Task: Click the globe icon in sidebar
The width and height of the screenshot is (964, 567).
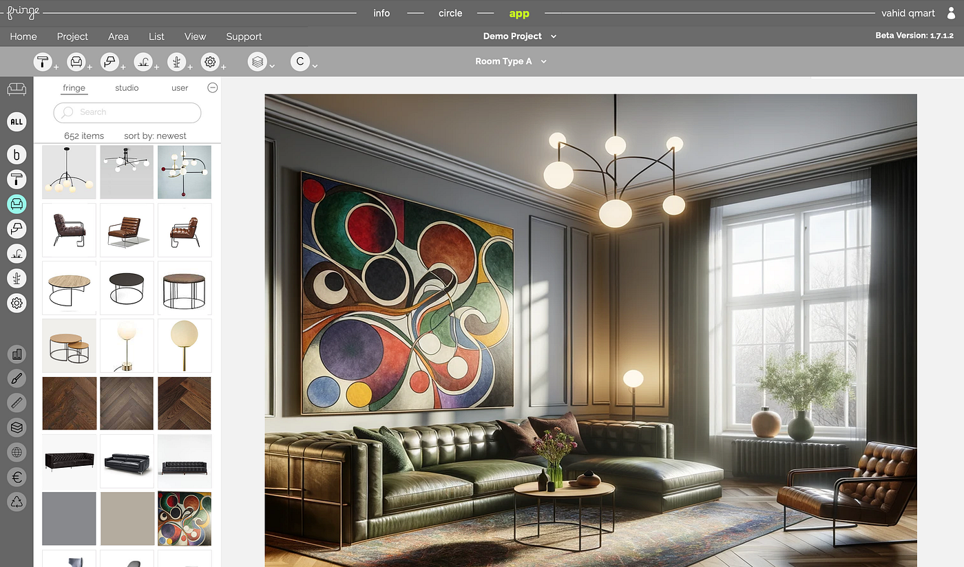Action: [17, 452]
